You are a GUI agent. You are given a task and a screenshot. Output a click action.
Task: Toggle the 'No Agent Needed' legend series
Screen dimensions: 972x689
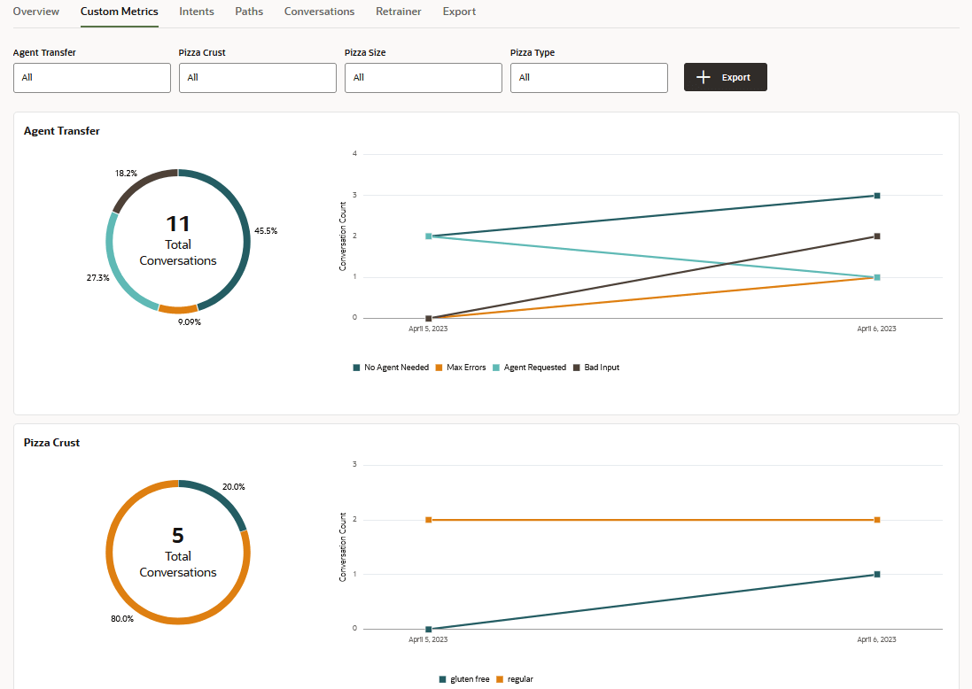pyautogui.click(x=392, y=367)
